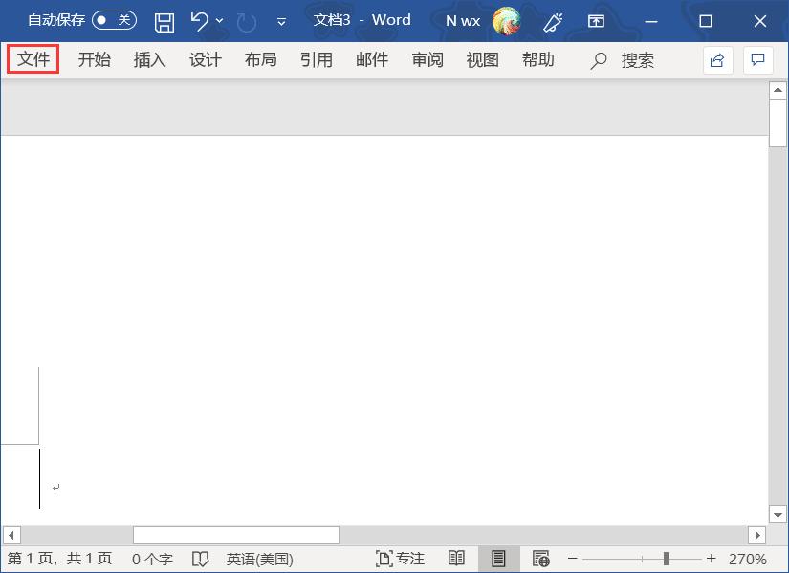This screenshot has width=789, height=573.
Task: Open the 文件 menu
Action: point(33,59)
